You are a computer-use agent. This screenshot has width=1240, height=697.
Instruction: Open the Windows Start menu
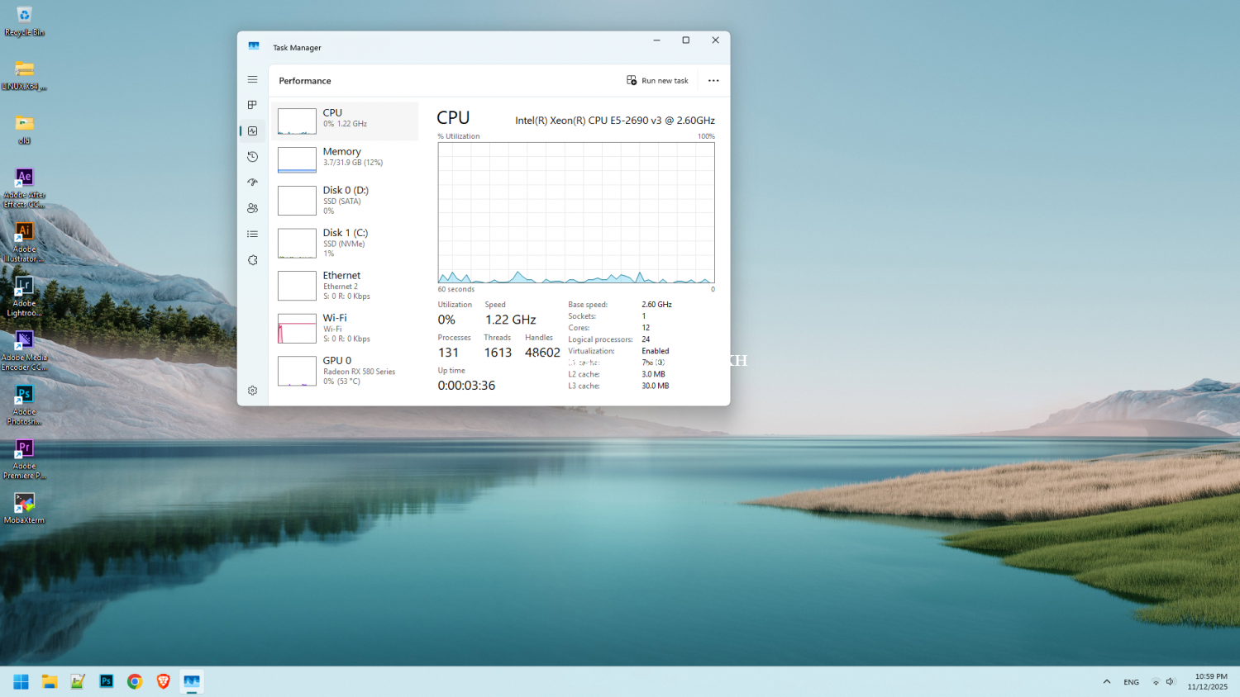[x=21, y=682]
